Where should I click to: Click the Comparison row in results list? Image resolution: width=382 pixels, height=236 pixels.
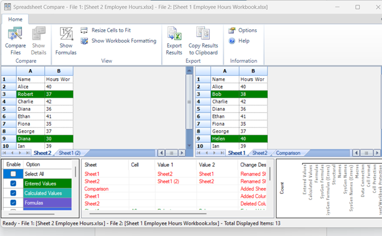175,189
